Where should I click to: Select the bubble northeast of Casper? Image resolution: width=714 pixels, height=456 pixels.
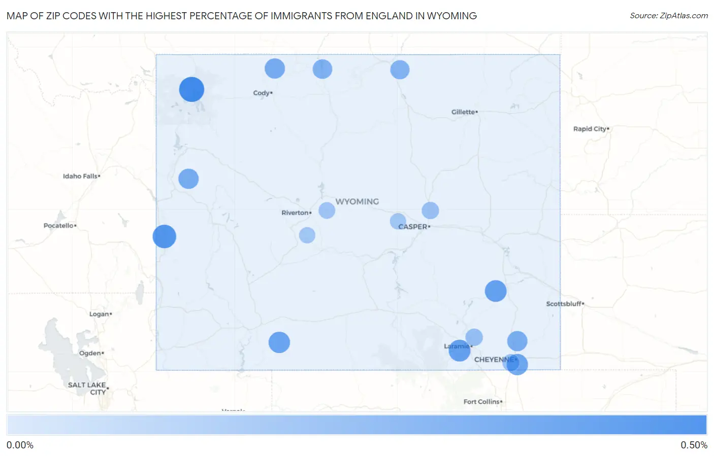pos(430,211)
